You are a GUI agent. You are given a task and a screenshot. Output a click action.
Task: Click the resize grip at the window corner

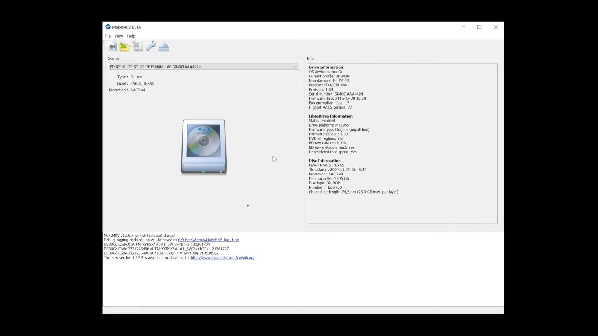click(x=502, y=311)
